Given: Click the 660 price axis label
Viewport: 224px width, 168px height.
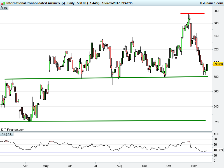Looking at the screenshot, I should (x=216, y=23).
